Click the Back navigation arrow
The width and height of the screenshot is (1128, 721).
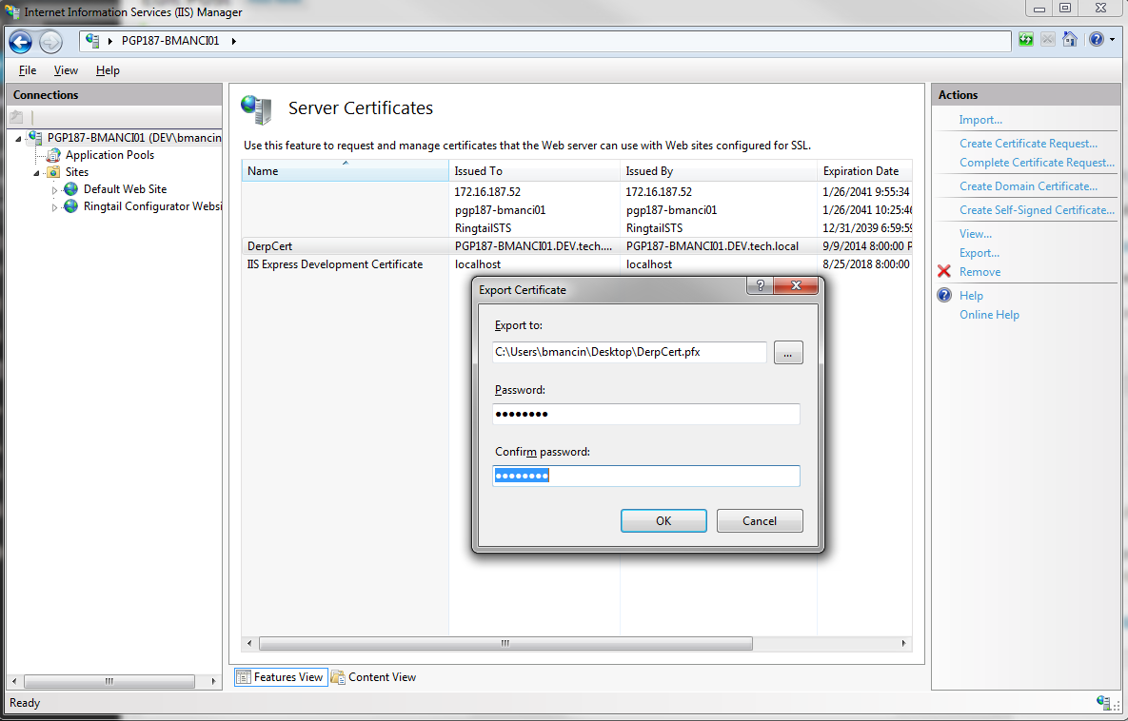click(x=20, y=42)
